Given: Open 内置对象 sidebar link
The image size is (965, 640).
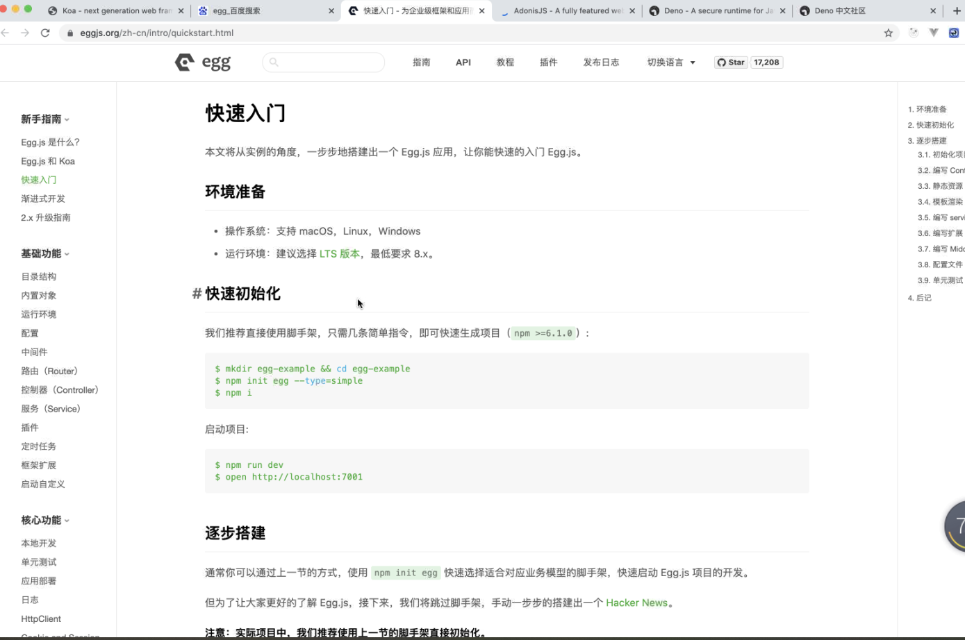Looking at the screenshot, I should (x=38, y=295).
